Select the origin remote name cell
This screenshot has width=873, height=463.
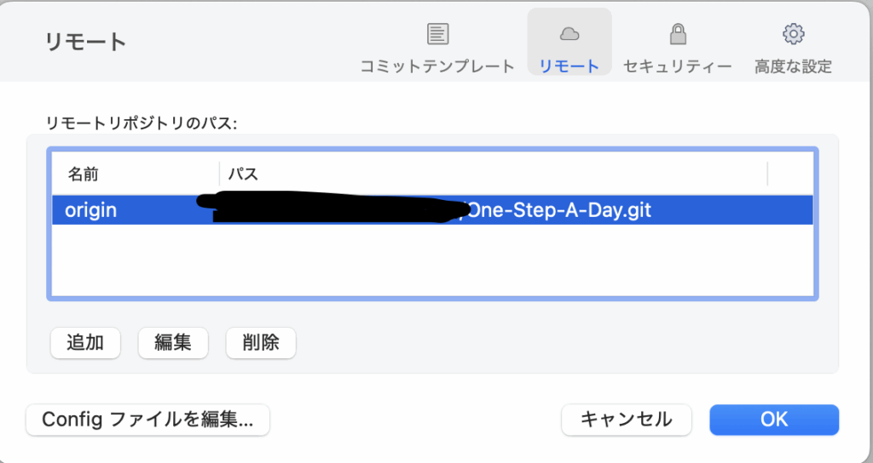click(x=90, y=210)
